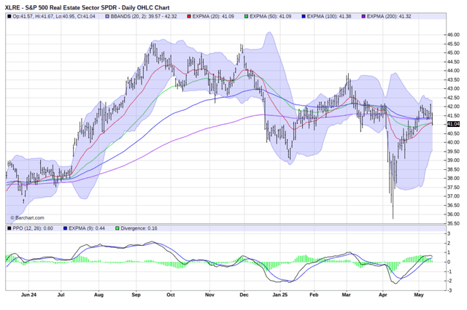Click the green Divergence swatch

(x=117, y=228)
